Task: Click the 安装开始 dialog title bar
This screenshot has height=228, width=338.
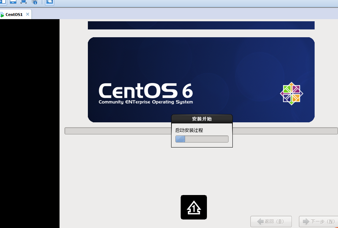Action: pyautogui.click(x=202, y=118)
